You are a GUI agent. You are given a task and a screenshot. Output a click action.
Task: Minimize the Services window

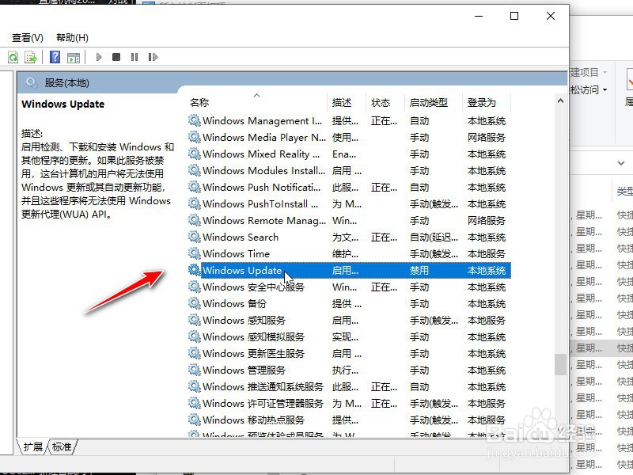coord(479,16)
